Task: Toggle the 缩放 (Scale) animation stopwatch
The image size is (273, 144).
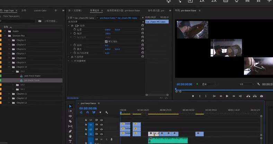Action: pos(74,33)
